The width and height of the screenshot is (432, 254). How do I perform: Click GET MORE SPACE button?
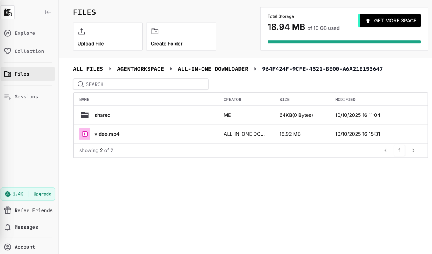coord(390,21)
